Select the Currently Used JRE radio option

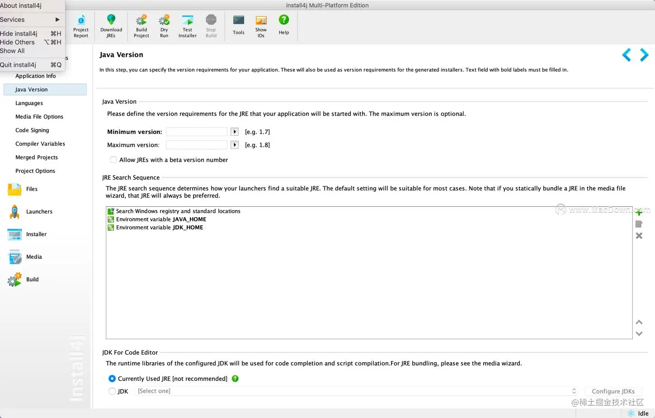[112, 379]
